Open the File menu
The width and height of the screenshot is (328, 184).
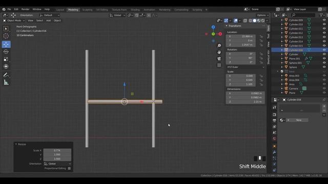9,9
